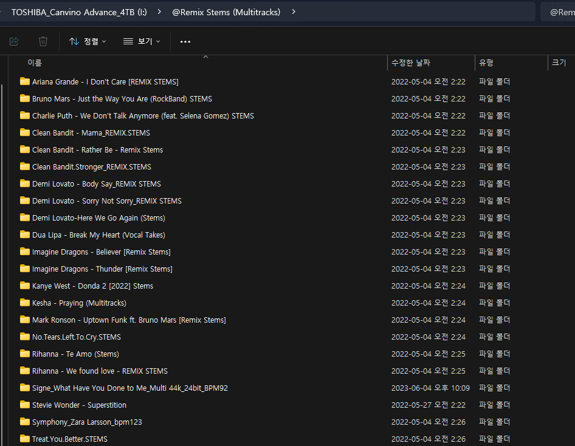Open the 정렬 sort dropdown
Viewport: 575px width, 446px height.
pos(88,41)
